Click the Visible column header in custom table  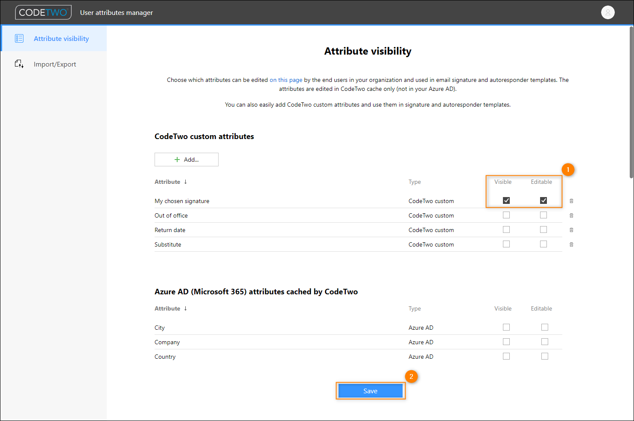point(503,182)
